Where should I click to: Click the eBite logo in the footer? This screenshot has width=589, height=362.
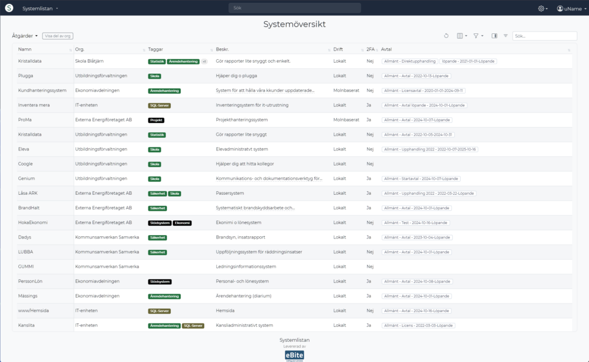[294, 355]
